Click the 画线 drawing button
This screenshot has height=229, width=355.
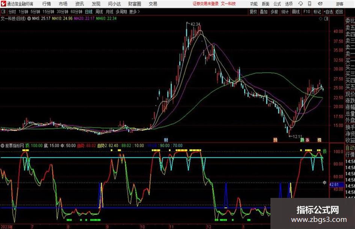coord(296,12)
